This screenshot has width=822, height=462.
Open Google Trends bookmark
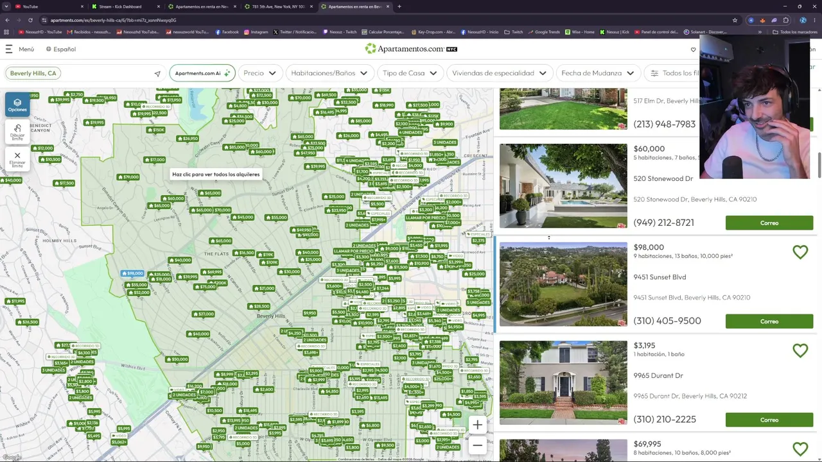tap(545, 32)
